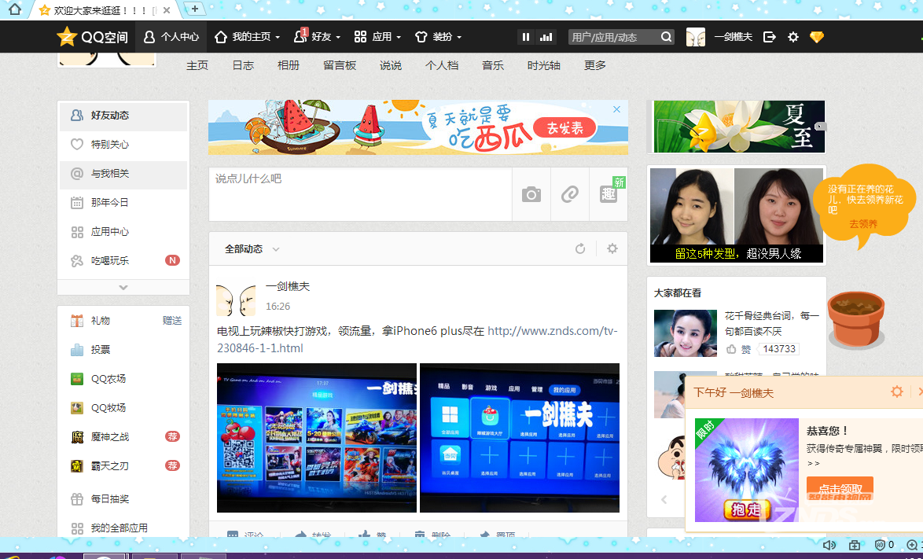This screenshot has height=559, width=923.
Task: Expand the sidebar chevron below 吃喝玩乐
Action: [123, 287]
